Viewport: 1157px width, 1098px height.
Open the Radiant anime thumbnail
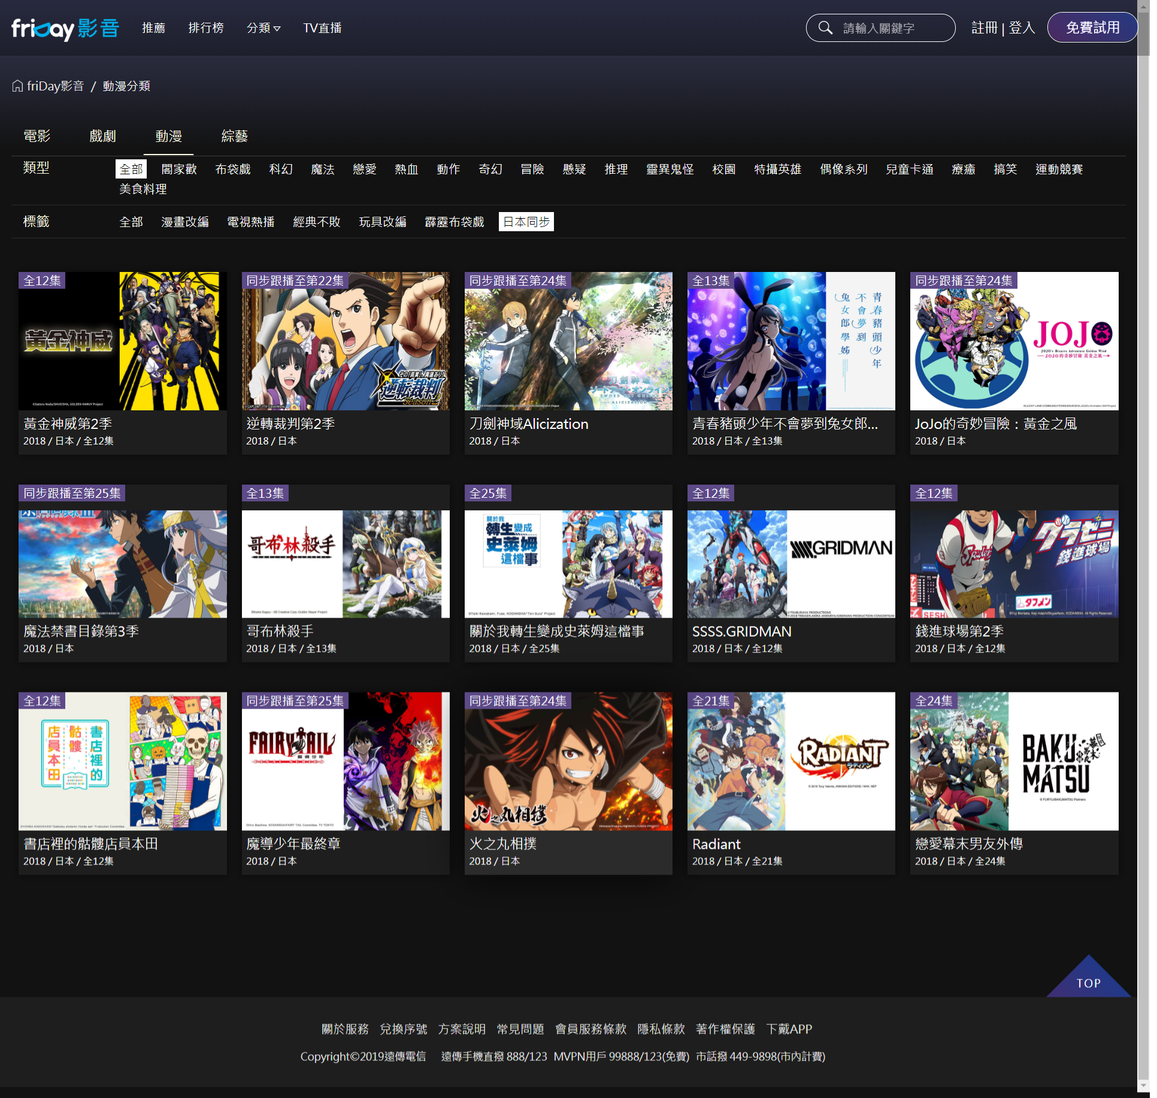(790, 761)
